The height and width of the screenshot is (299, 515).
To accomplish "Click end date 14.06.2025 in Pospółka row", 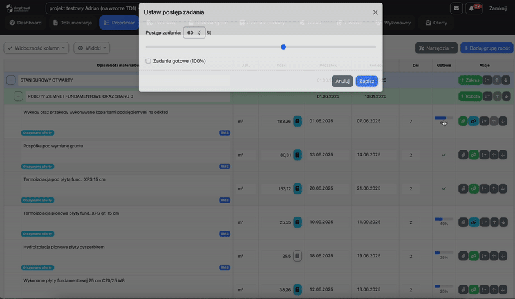I will coord(368,154).
